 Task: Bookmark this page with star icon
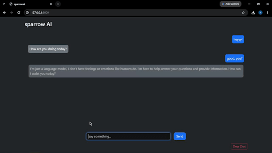pos(243,12)
